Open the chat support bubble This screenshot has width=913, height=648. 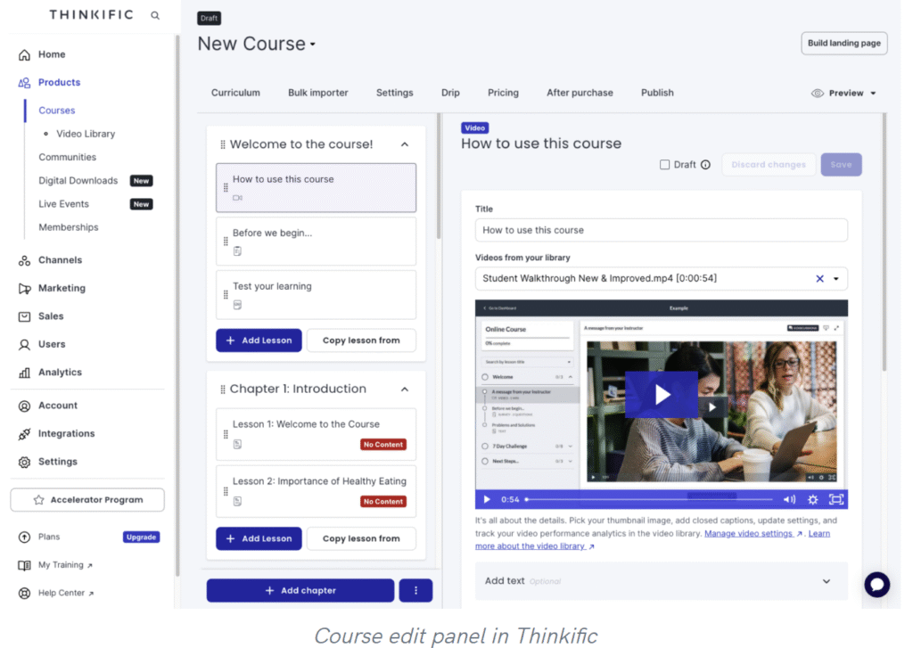coord(877,585)
